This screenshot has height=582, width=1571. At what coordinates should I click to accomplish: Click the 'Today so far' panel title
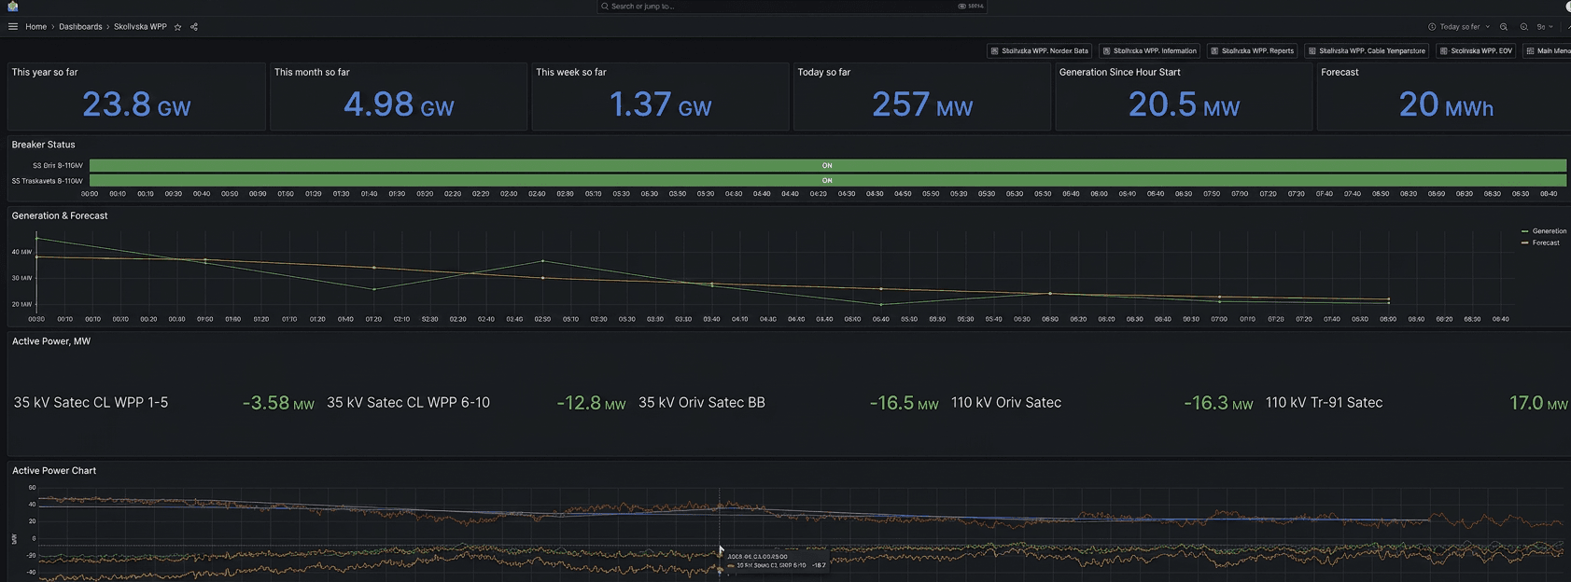[x=824, y=72]
